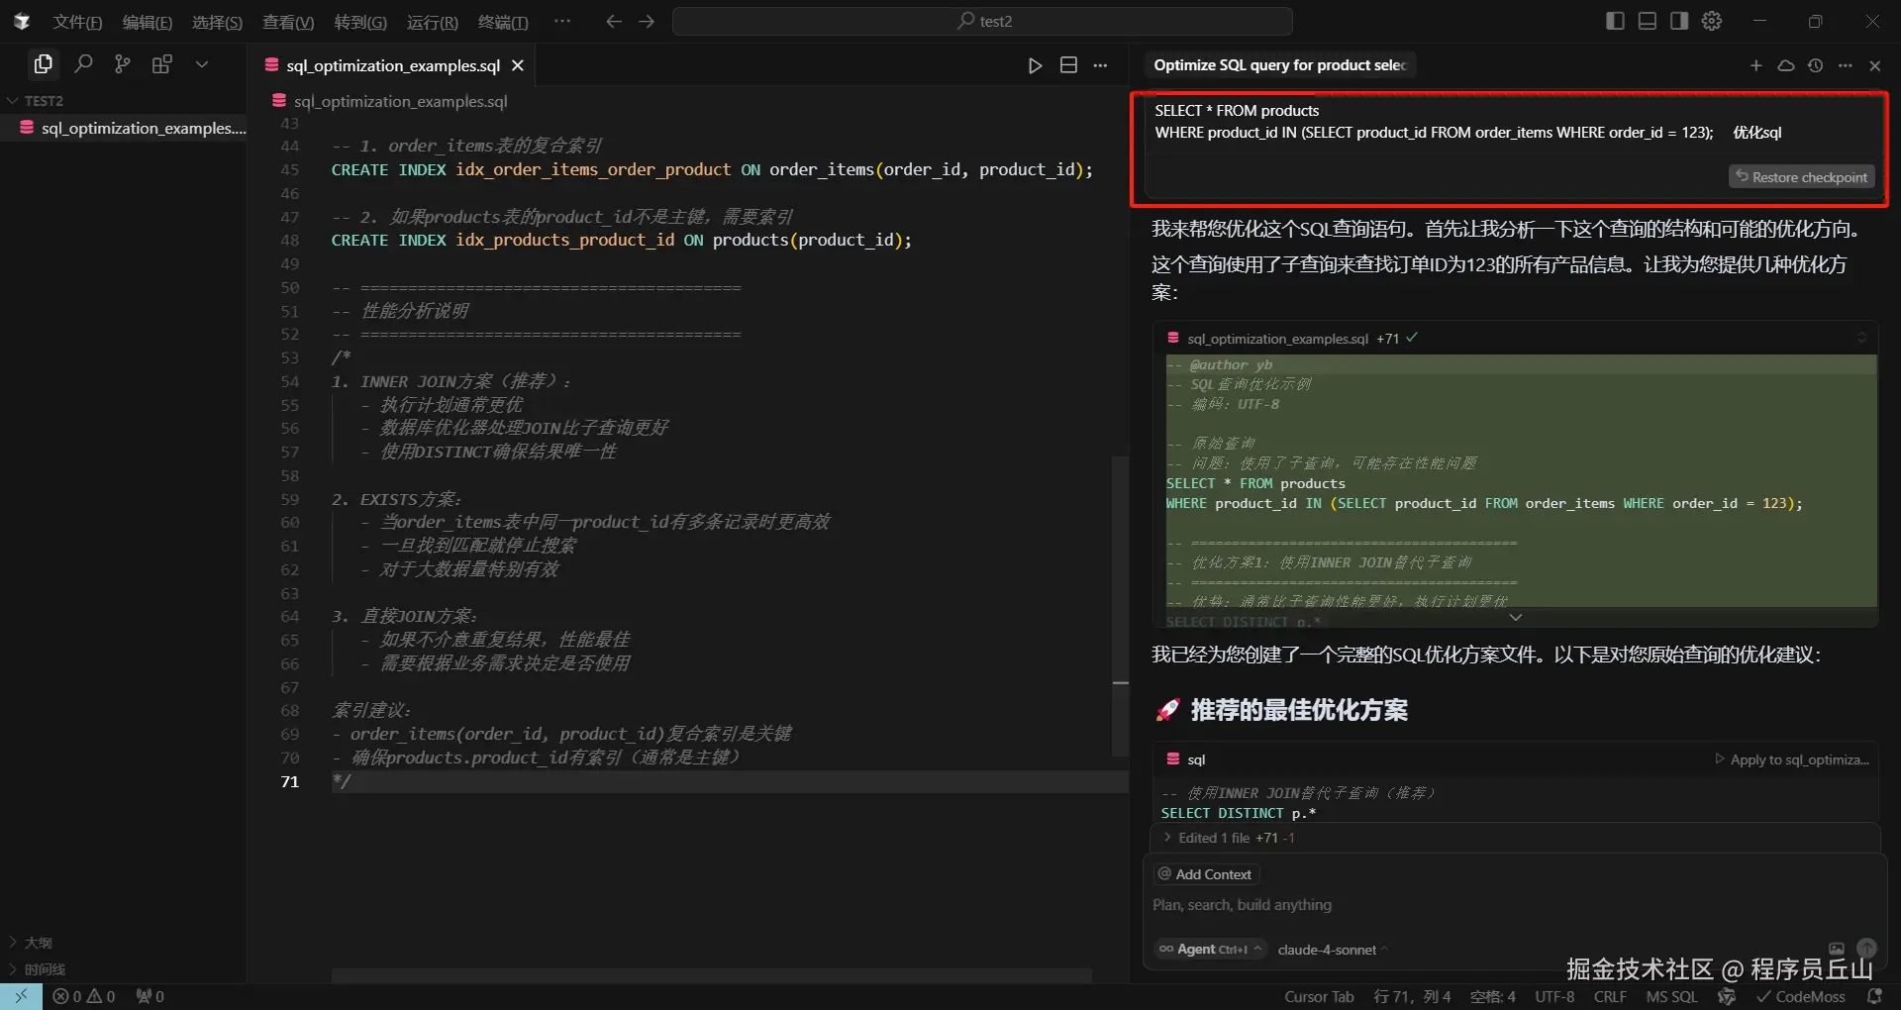Open remote window indicator in status bar
The image size is (1901, 1010).
tap(21, 996)
